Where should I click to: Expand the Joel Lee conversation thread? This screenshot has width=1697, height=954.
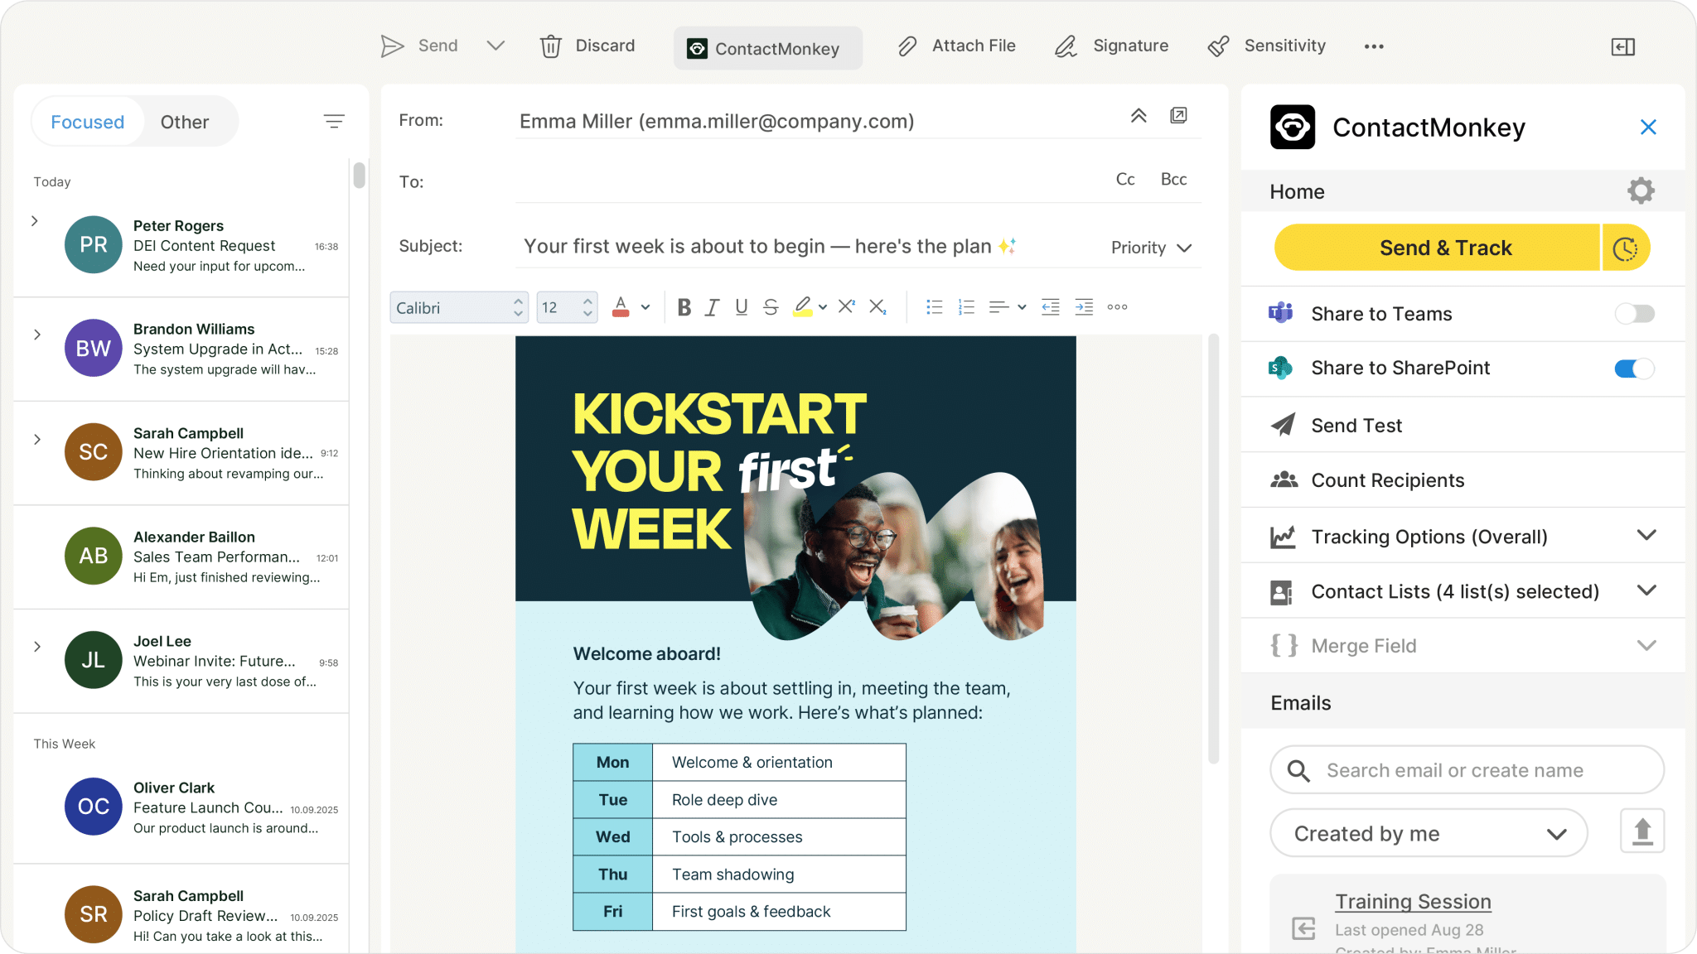pos(37,647)
